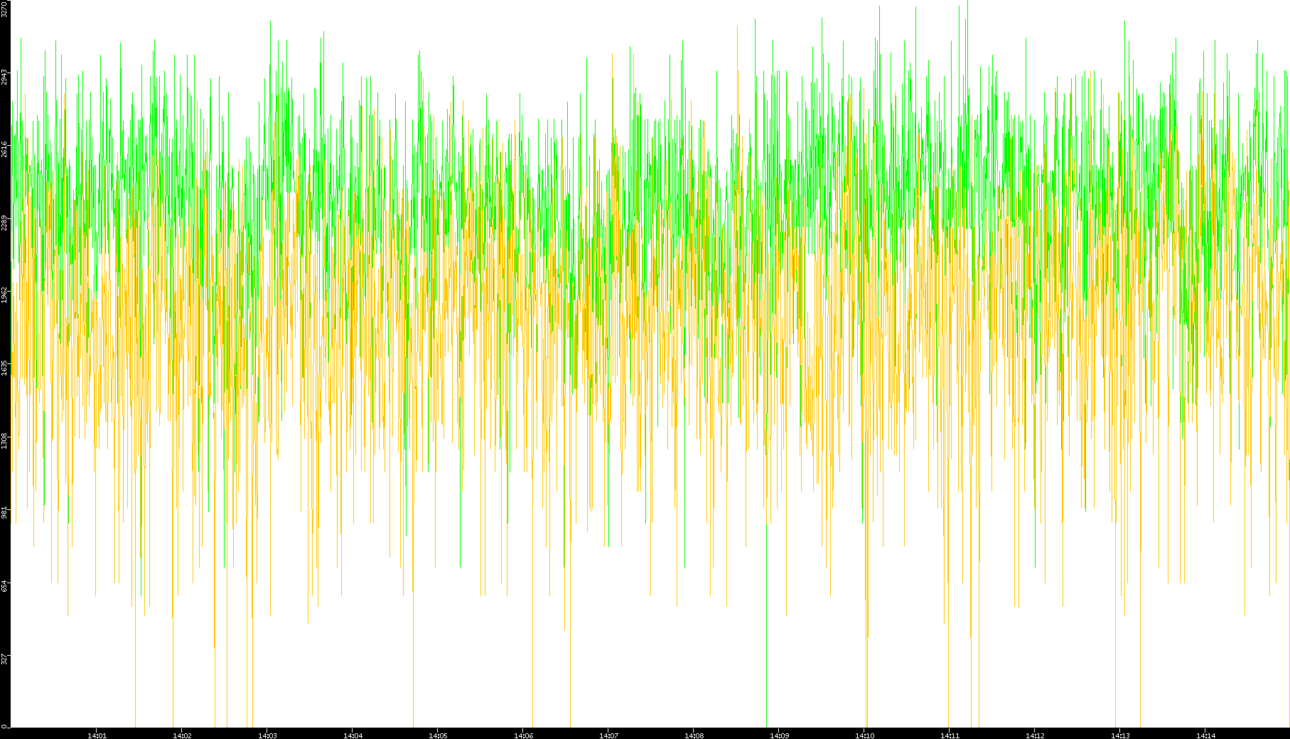This screenshot has width=1290, height=739.
Task: Select the 14:07 time label
Action: pos(608,735)
